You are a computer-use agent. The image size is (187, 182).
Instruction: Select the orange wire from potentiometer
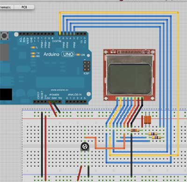pos(95,143)
